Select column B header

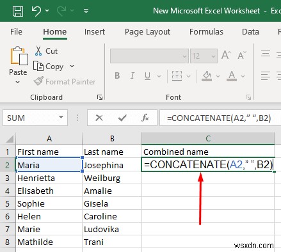point(112,139)
